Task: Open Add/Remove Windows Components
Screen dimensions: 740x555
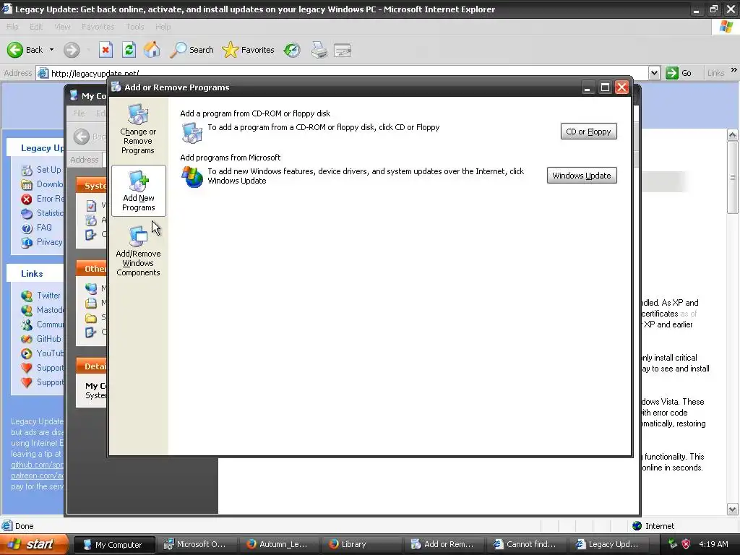Action: (138, 251)
